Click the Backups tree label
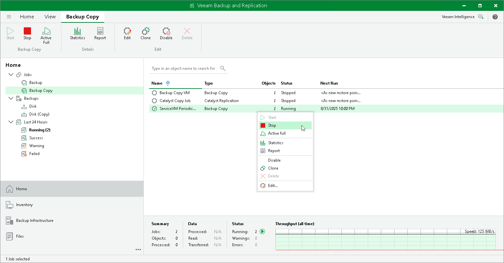504x263 pixels. [31, 98]
